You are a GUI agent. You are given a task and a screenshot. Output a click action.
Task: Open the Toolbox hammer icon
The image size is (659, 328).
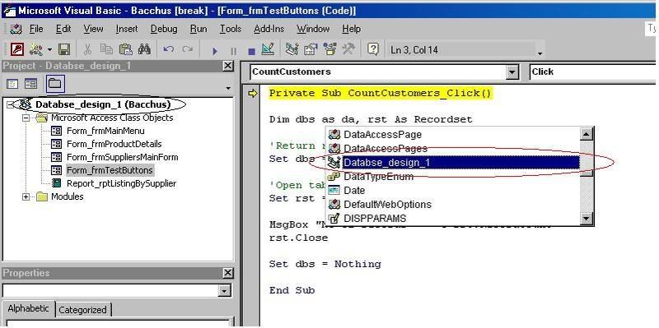click(x=348, y=50)
